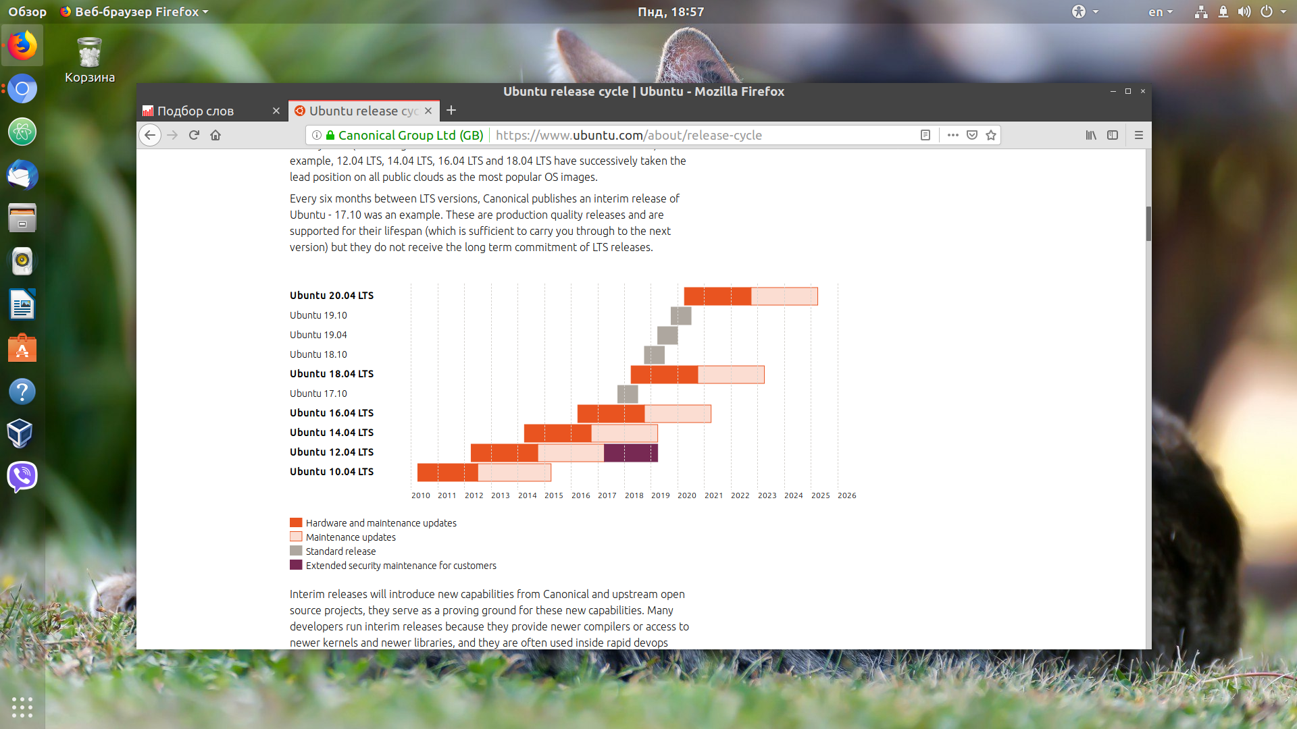Click the gray Standard release legend swatch
This screenshot has height=729, width=1297.
coord(296,551)
